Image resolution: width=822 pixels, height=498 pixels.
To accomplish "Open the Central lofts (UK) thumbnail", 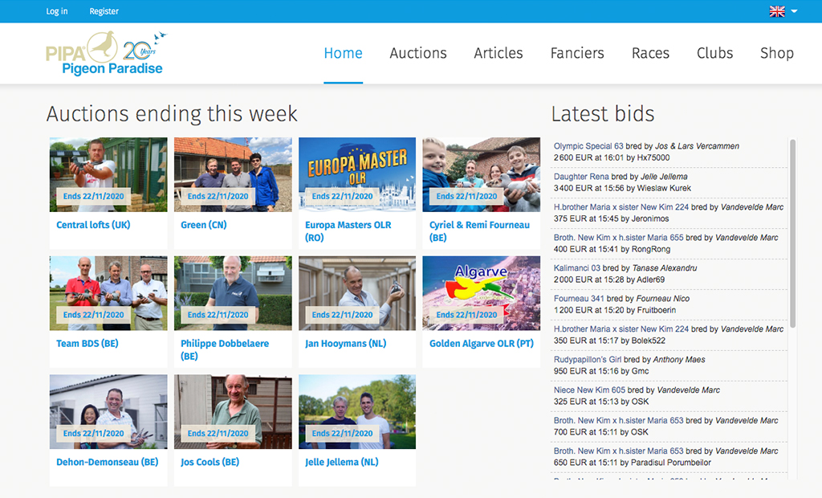I will [108, 175].
